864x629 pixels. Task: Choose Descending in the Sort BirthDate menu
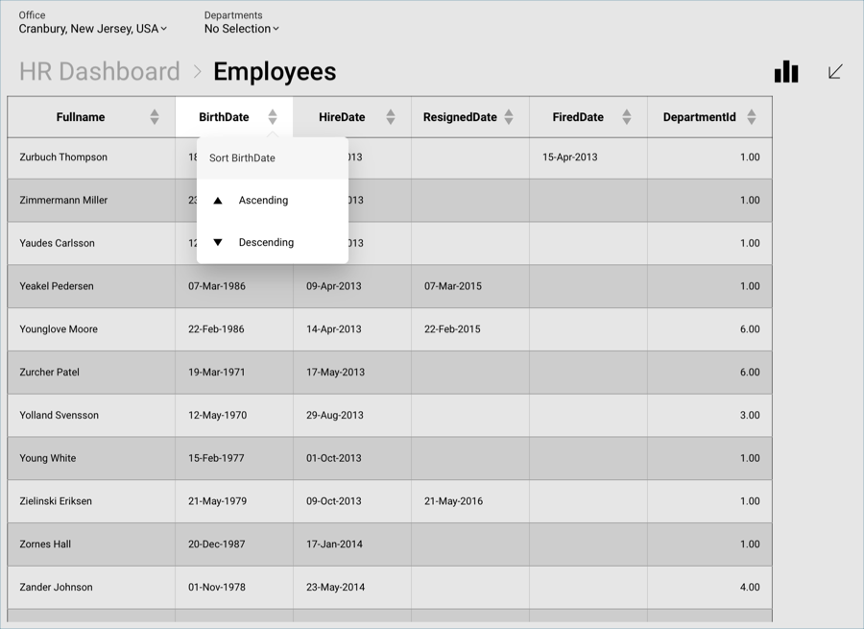[266, 243]
